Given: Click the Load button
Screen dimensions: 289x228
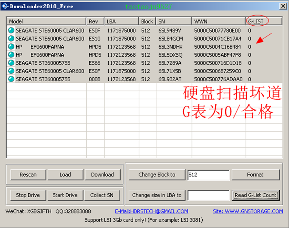Looking at the screenshot, I should 65,175.
